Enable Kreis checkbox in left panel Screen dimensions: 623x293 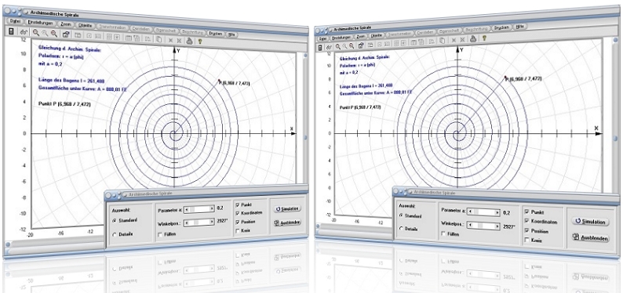[238, 230]
